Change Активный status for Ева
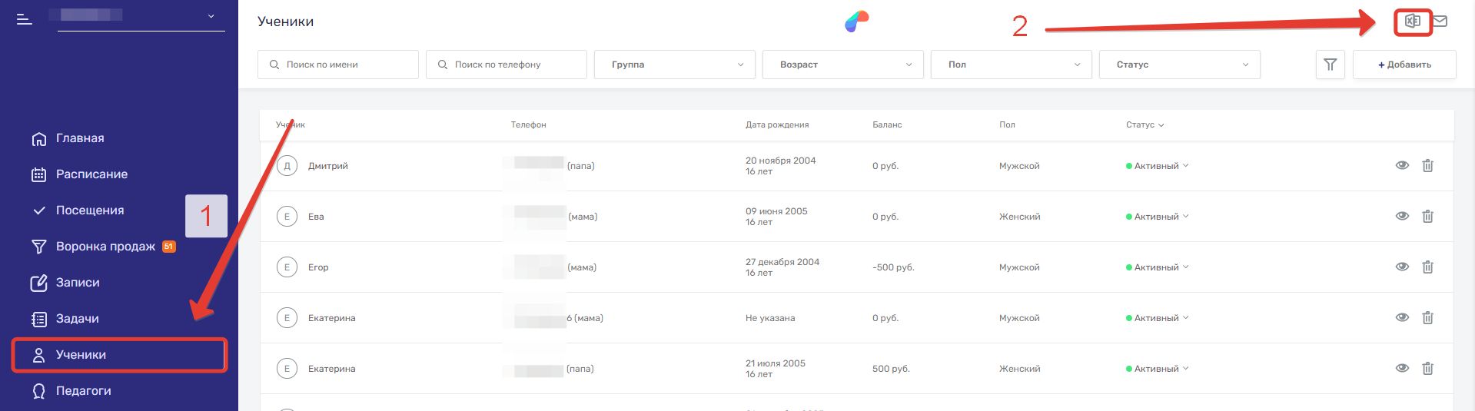 1158,217
